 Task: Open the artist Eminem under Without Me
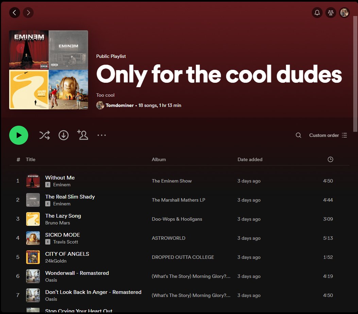(62, 185)
